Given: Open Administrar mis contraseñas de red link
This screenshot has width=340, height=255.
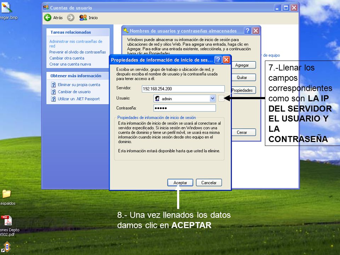Looking at the screenshot, I should coord(76,44).
